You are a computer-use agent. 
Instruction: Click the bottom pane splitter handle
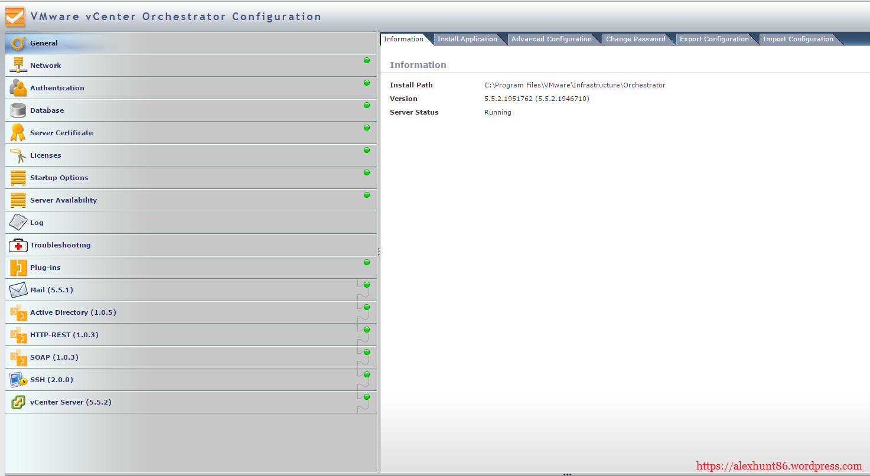click(x=567, y=474)
